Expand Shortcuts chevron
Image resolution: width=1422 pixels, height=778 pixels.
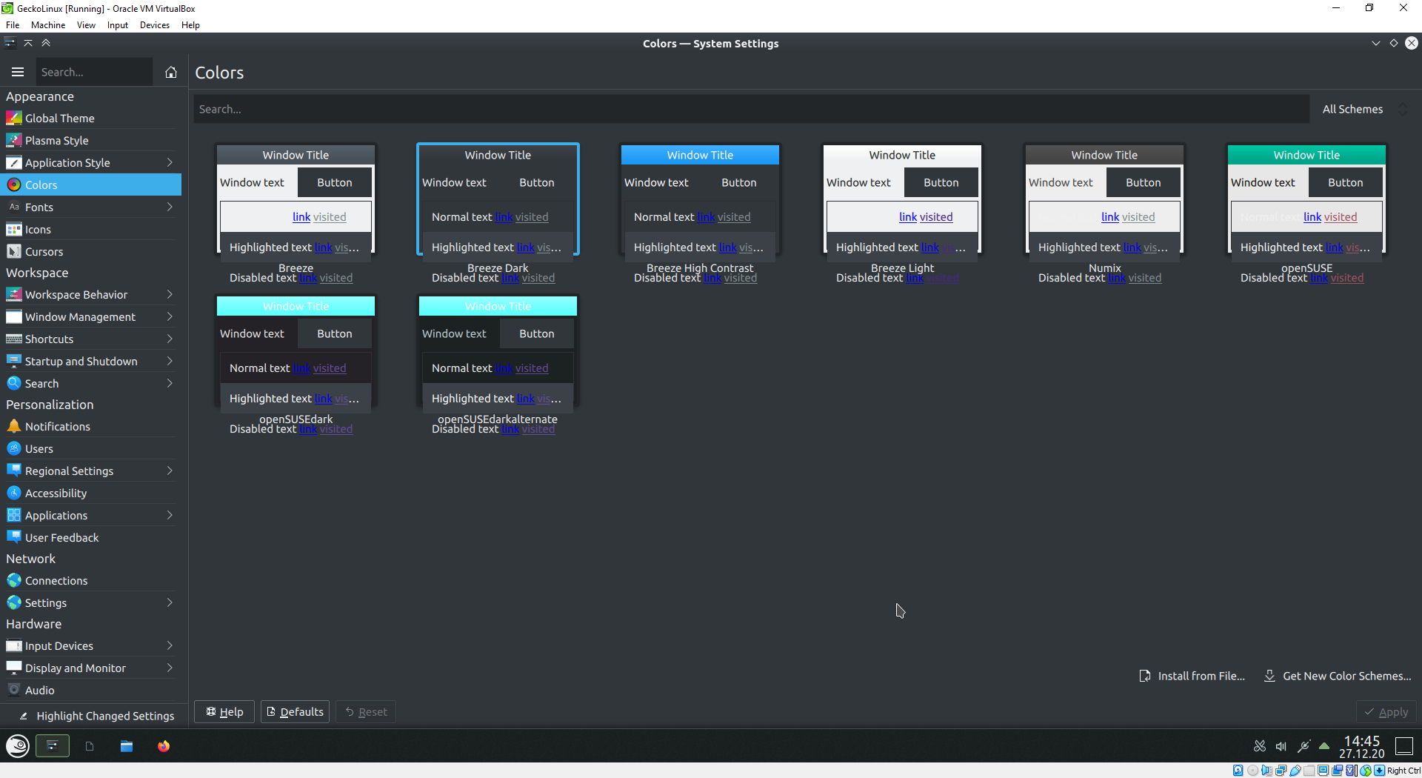[170, 339]
